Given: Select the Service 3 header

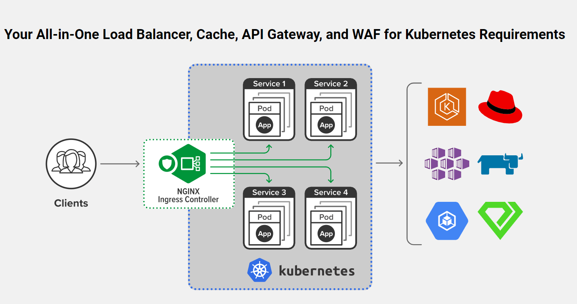Looking at the screenshot, I should [x=269, y=192].
